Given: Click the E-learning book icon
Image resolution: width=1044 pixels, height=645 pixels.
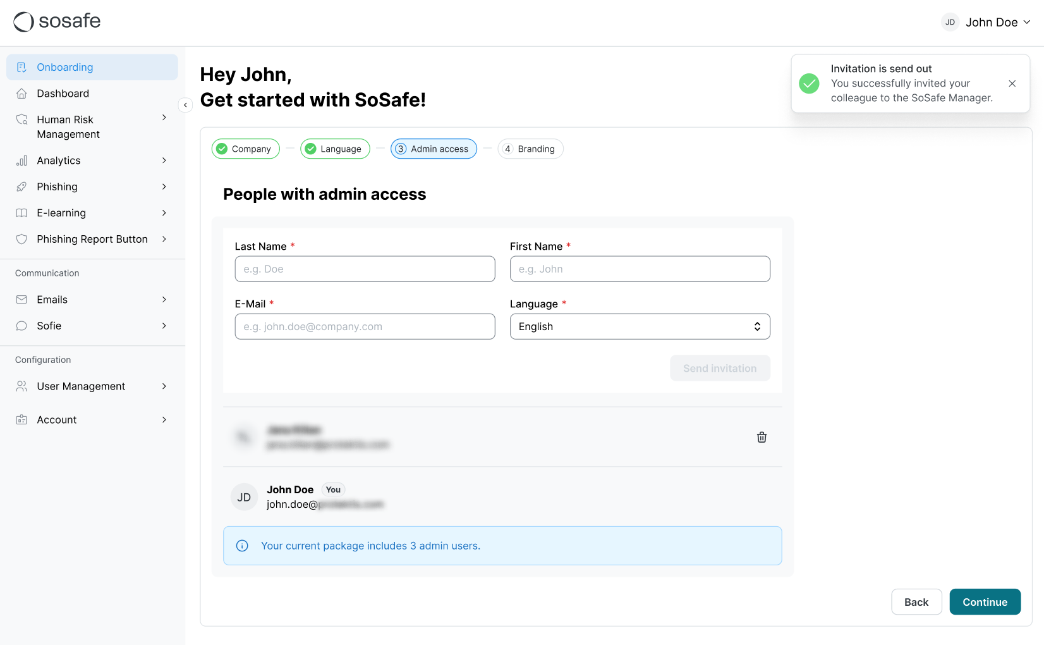Looking at the screenshot, I should (21, 213).
